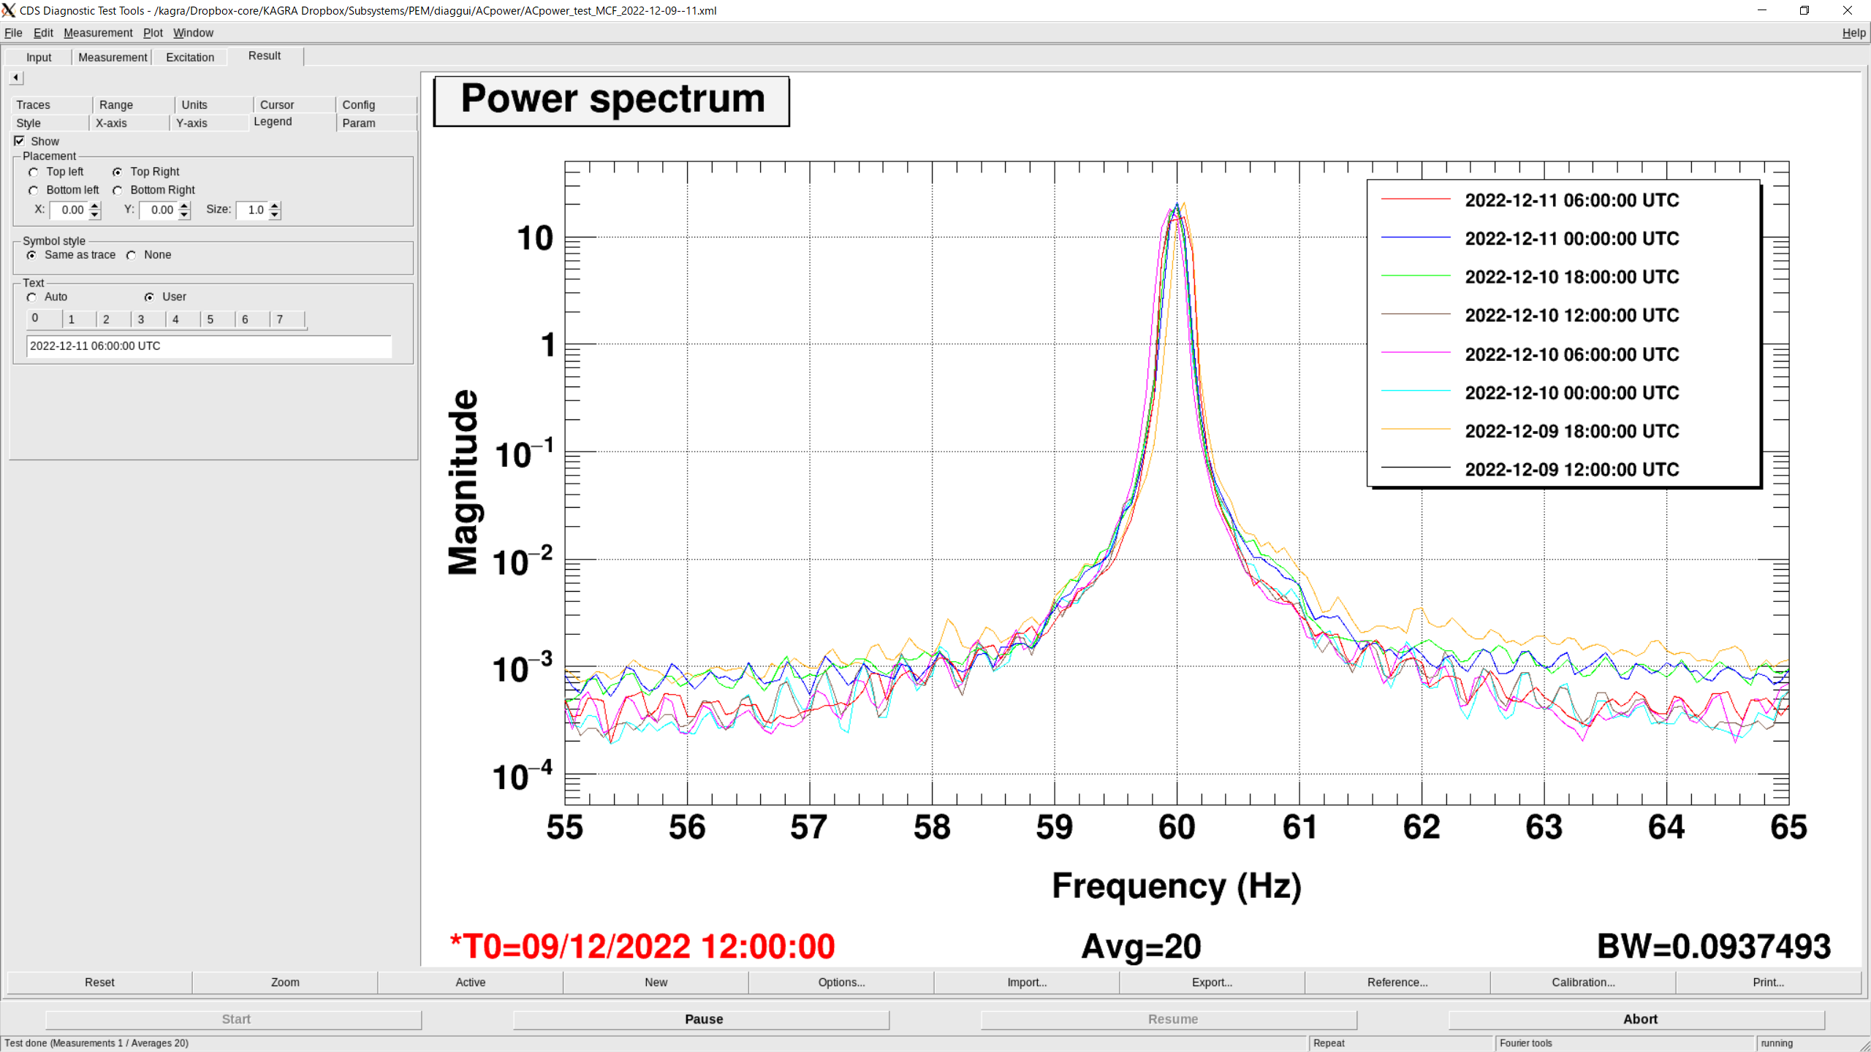This screenshot has height=1052, width=1871.
Task: Select the Top left placement option
Action: coord(34,172)
